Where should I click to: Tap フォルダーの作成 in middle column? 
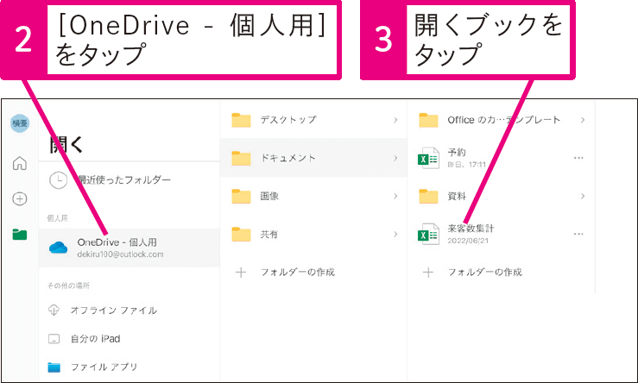click(313, 272)
